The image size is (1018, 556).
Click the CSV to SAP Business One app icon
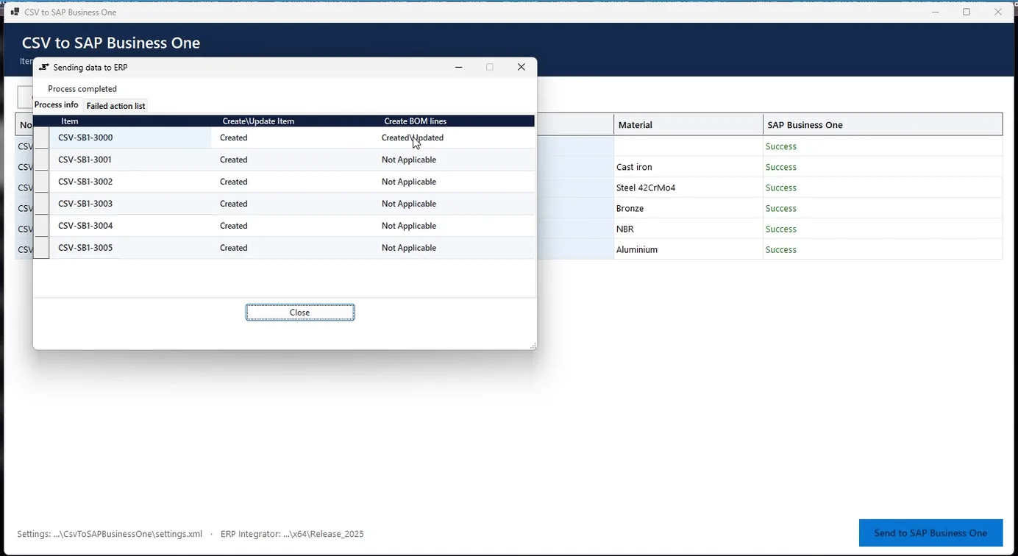coord(15,12)
